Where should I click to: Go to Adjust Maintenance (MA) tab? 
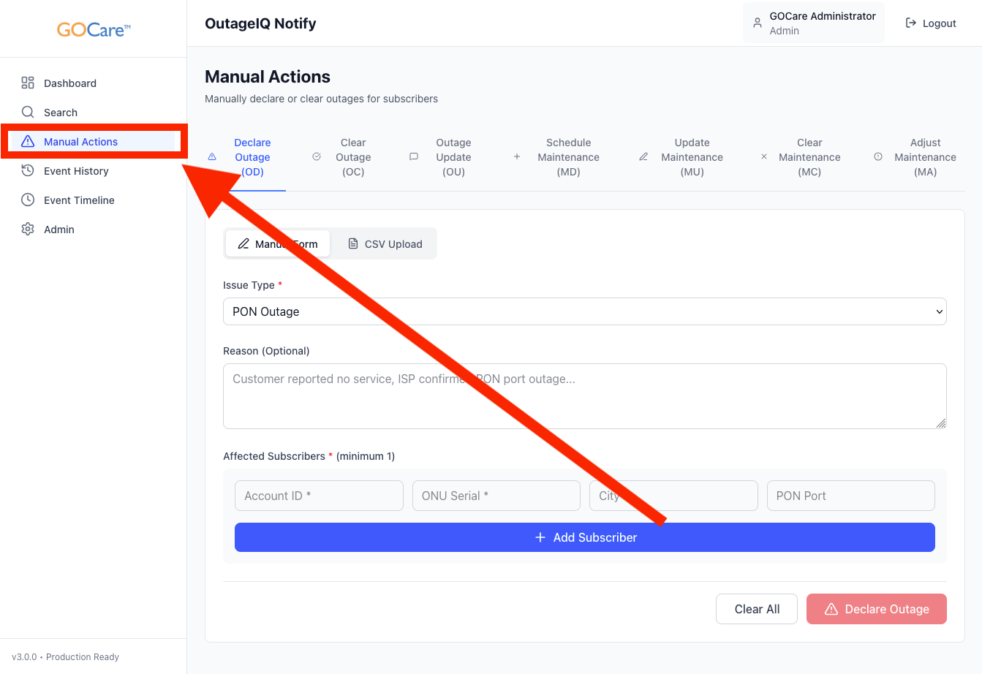(924, 157)
